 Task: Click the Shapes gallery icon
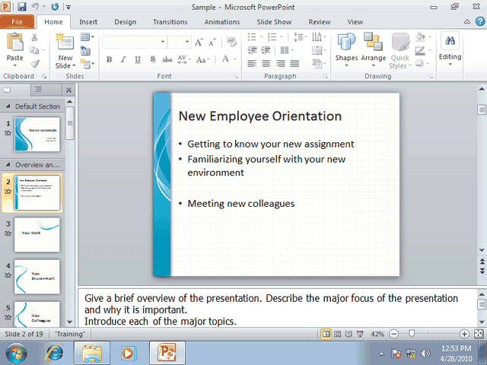tap(346, 47)
